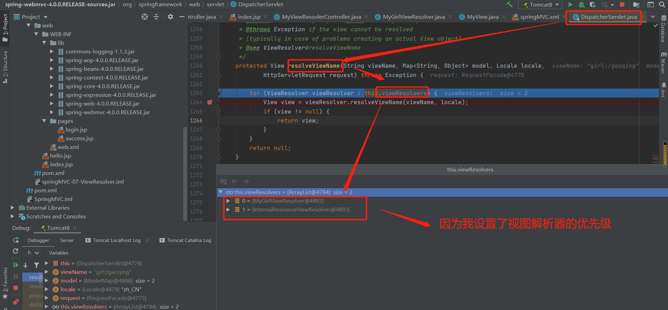Viewport: 668px width, 310px height.
Task: Click the filter frames funnel icon
Action: 37,265
